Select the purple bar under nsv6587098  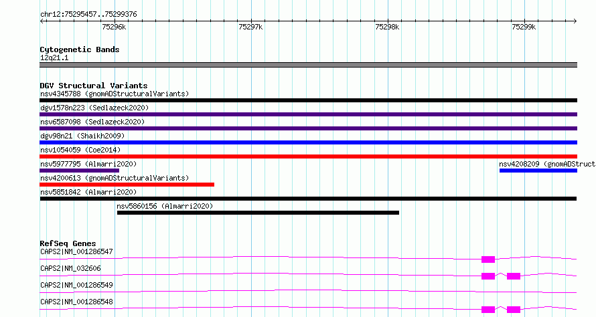point(308,128)
